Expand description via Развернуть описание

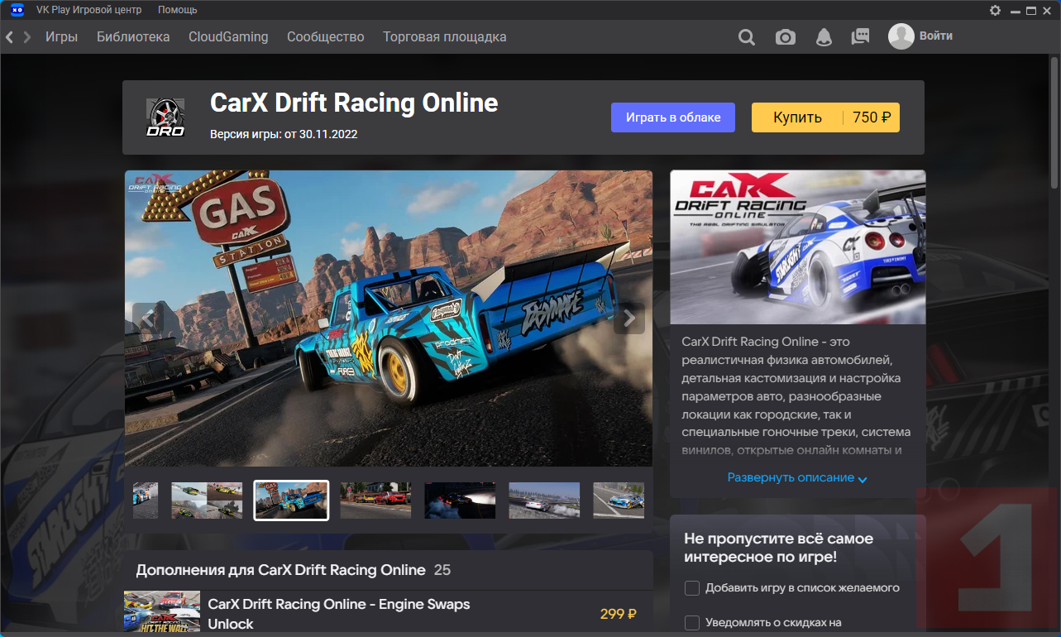[797, 478]
